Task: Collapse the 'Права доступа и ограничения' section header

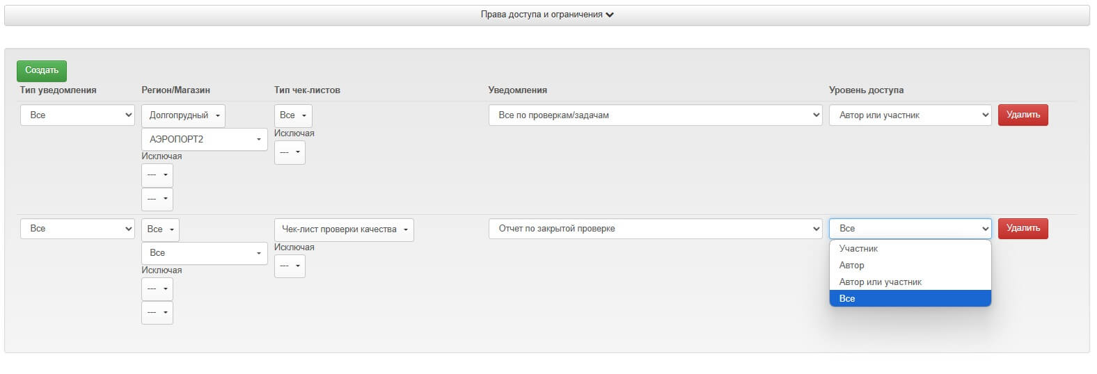Action: pos(546,15)
